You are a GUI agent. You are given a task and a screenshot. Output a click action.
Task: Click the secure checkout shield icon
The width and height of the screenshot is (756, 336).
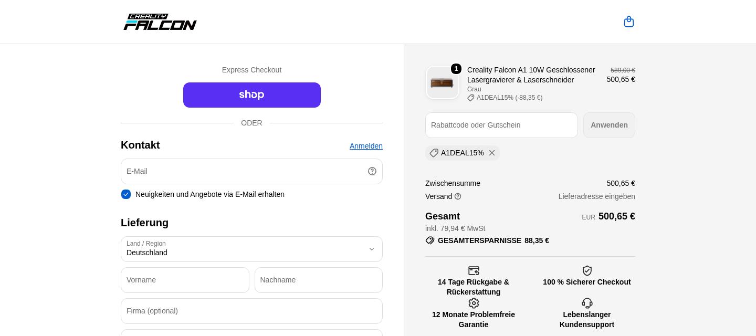[587, 271]
